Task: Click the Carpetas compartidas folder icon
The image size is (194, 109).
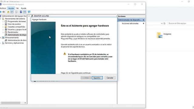Action: click(6, 27)
